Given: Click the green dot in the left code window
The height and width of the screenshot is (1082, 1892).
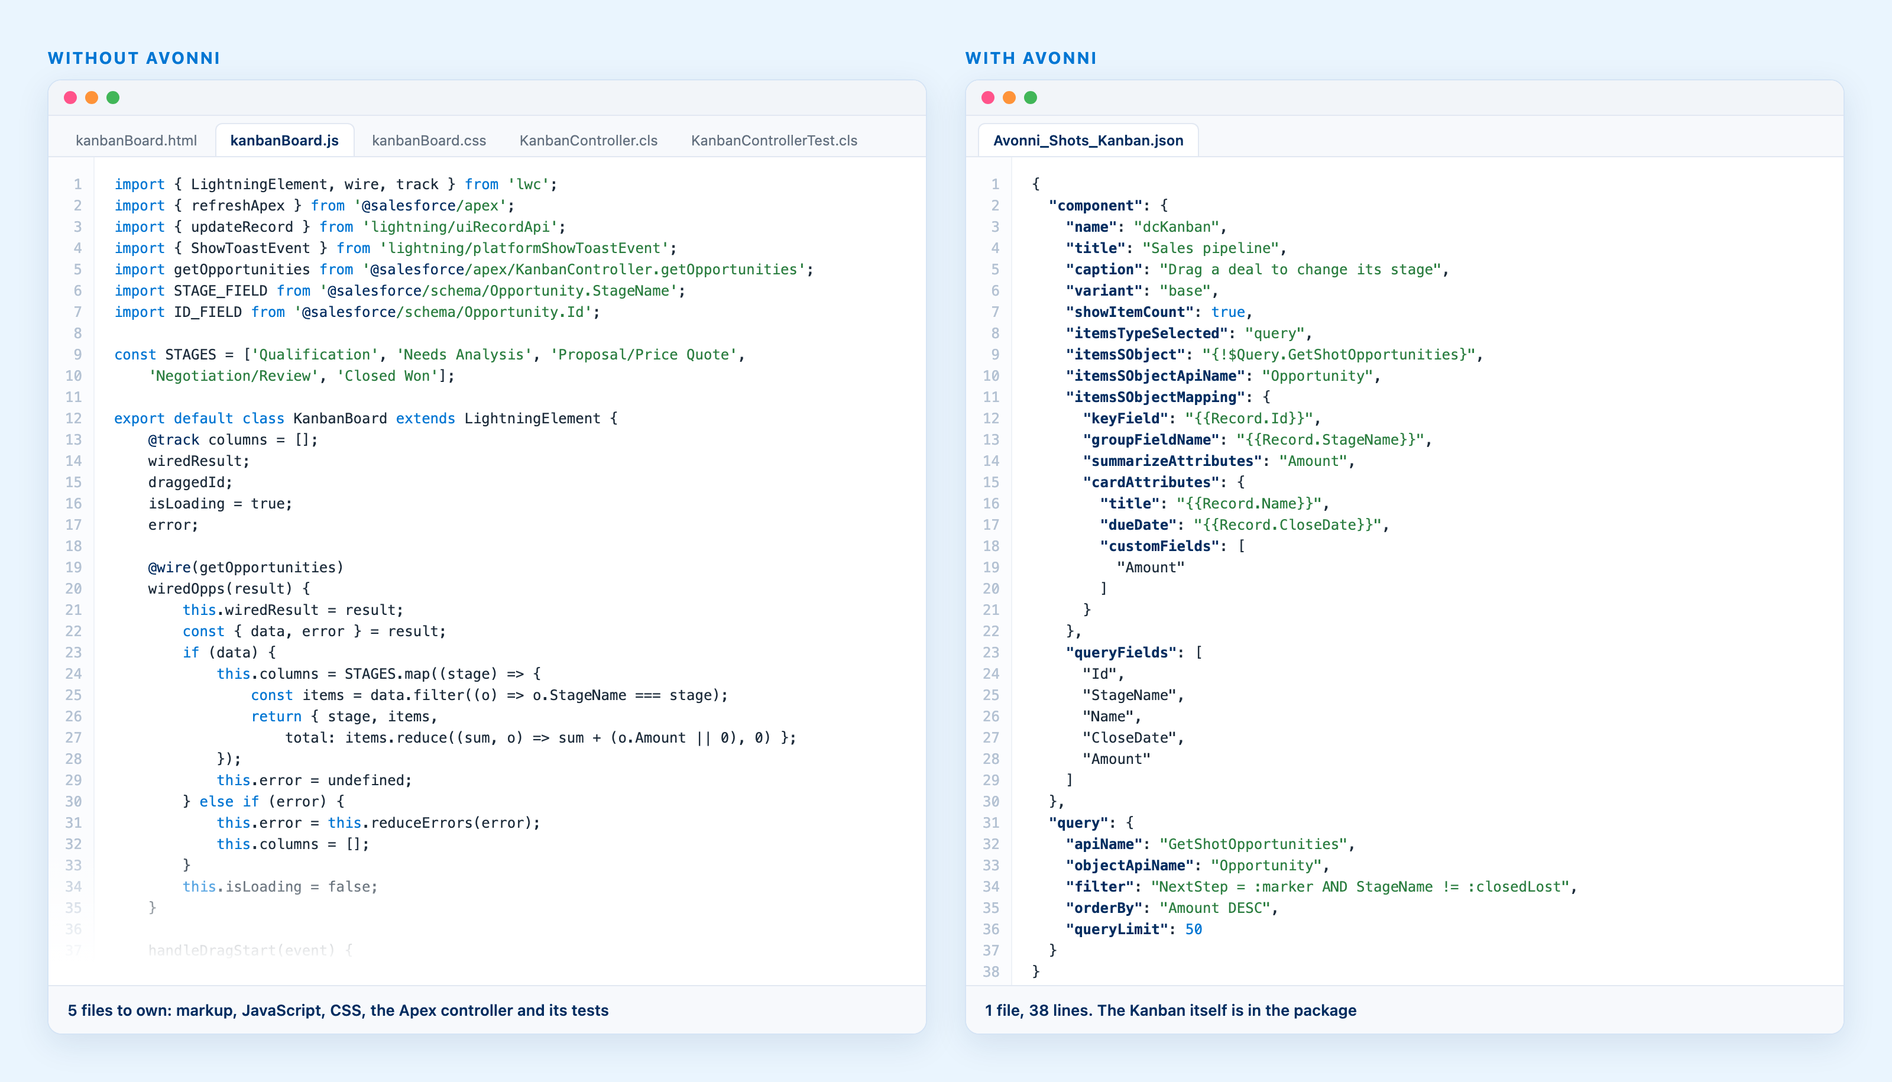Looking at the screenshot, I should click(113, 98).
